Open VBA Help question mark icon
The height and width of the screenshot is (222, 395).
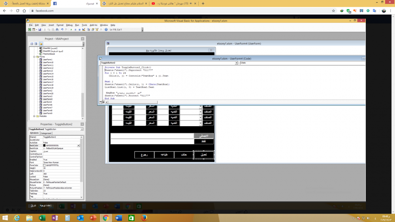pyautogui.click(x=106, y=30)
